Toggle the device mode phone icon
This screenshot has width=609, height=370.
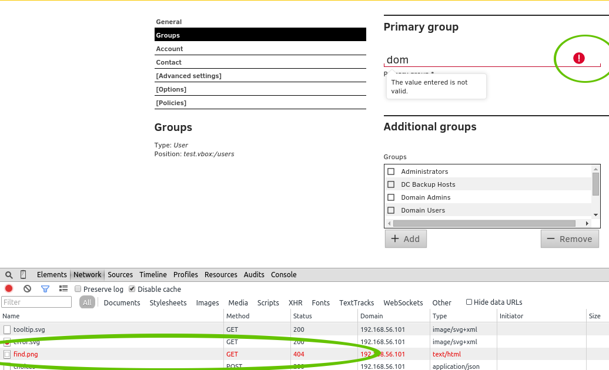24,275
